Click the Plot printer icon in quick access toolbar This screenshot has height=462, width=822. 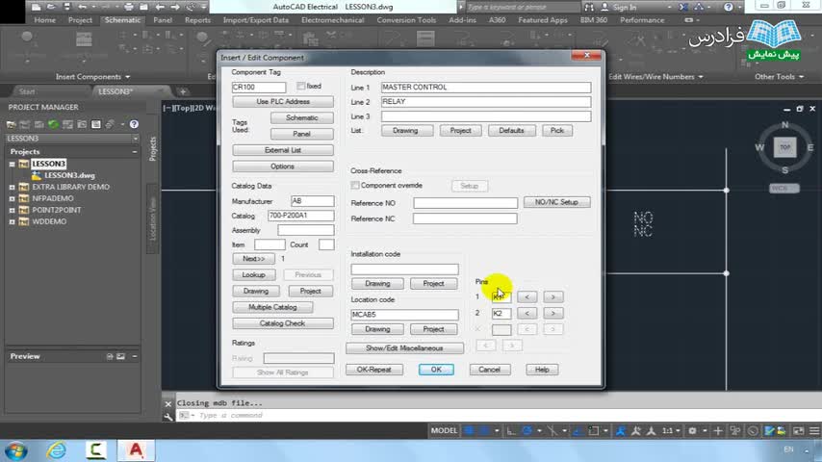tap(128, 7)
